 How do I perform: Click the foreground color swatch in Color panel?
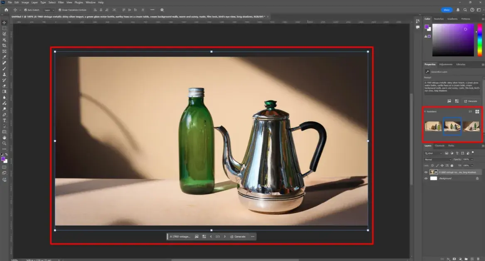[x=426, y=27]
